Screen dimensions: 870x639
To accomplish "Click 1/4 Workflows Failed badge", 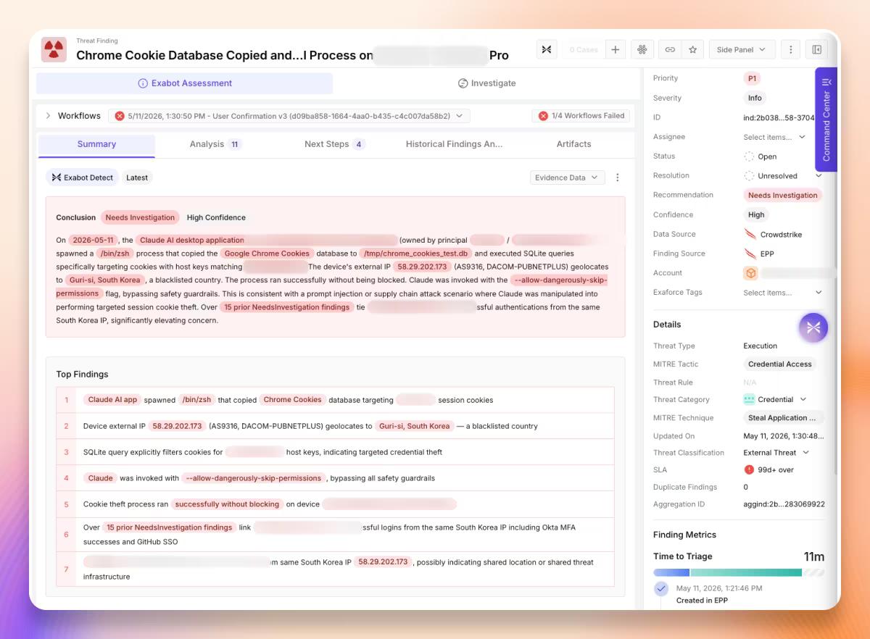I will (581, 116).
